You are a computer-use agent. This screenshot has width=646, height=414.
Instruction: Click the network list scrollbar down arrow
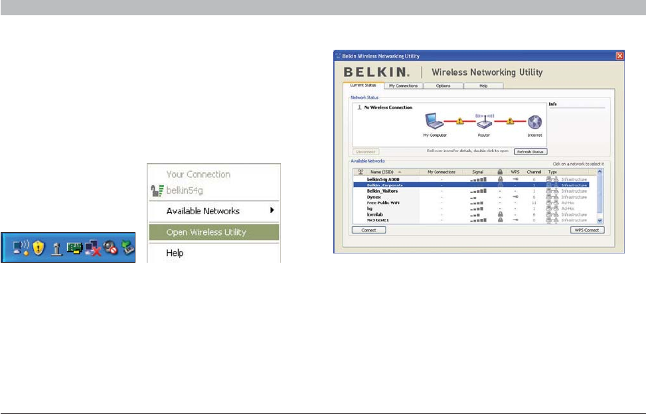point(600,220)
